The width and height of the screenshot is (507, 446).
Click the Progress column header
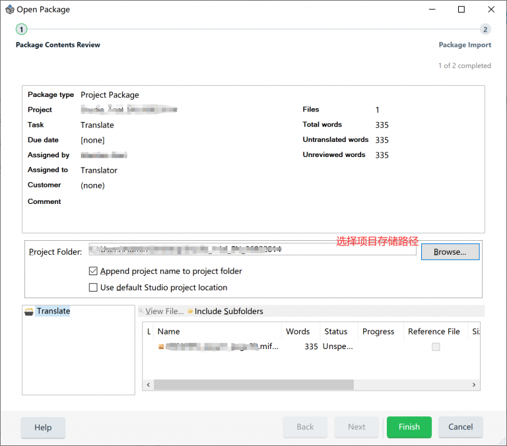[x=378, y=332]
